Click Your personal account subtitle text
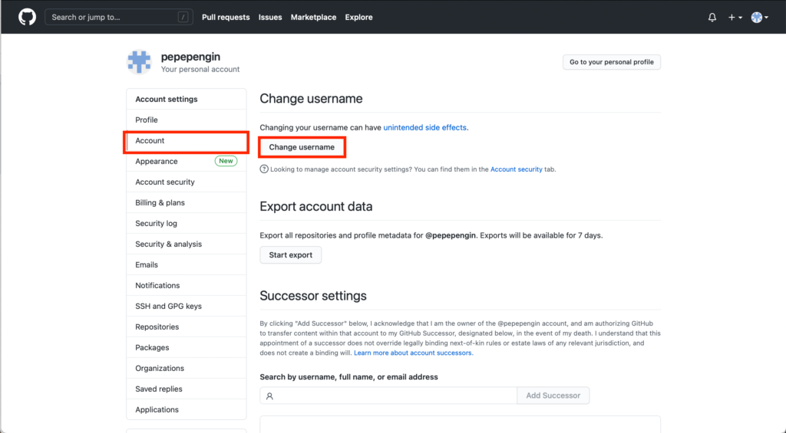The width and height of the screenshot is (786, 433). point(200,70)
